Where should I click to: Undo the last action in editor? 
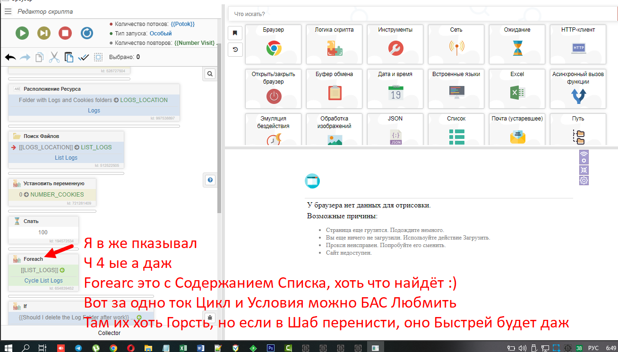click(10, 57)
